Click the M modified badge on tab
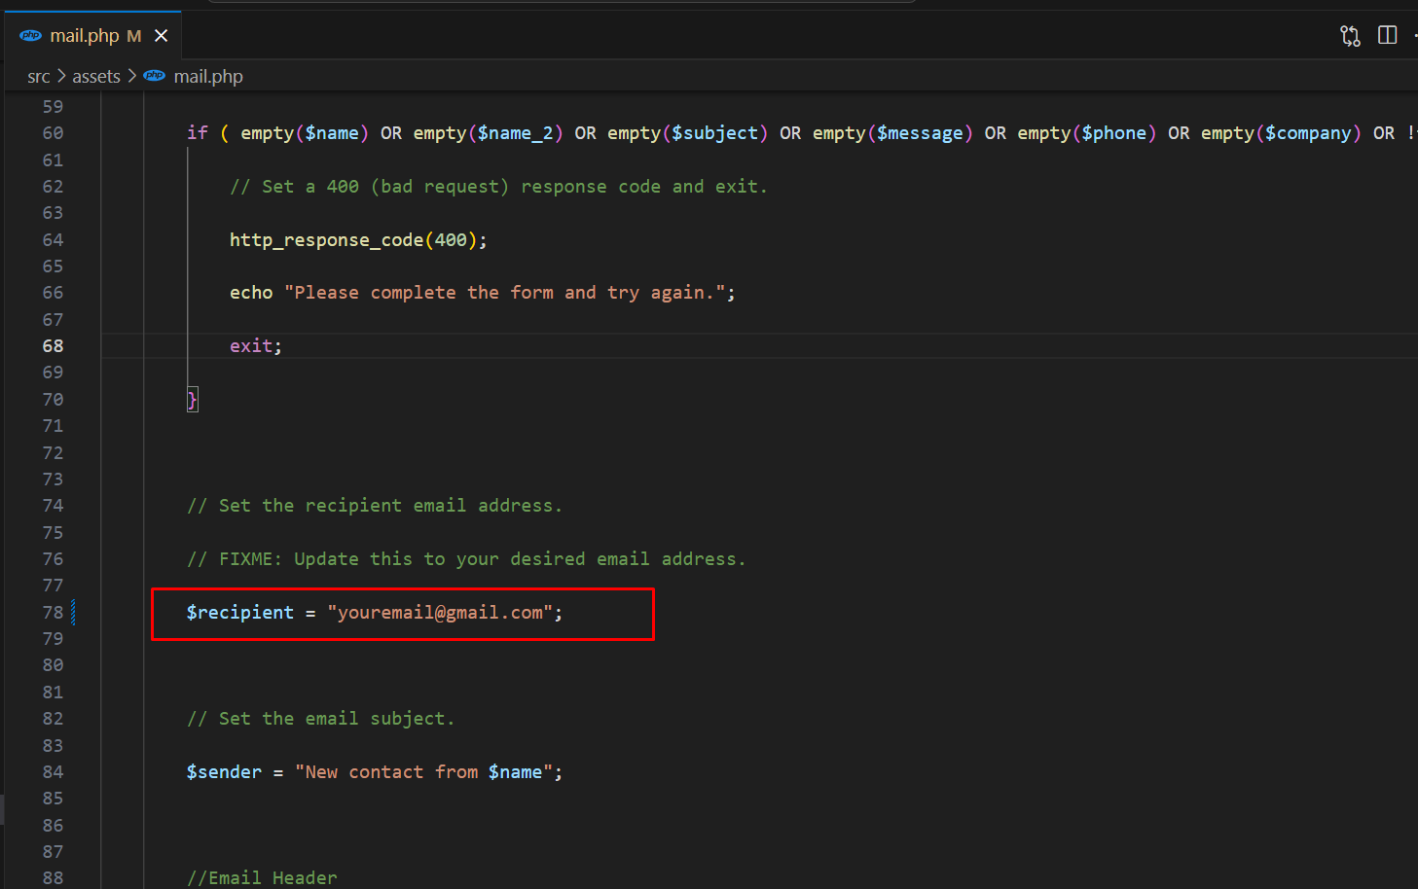1418x889 pixels. pyautogui.click(x=134, y=36)
